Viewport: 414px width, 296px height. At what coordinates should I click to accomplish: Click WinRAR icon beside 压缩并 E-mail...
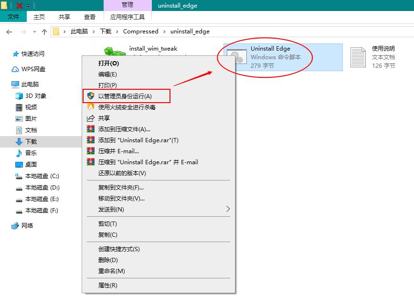coord(91,151)
